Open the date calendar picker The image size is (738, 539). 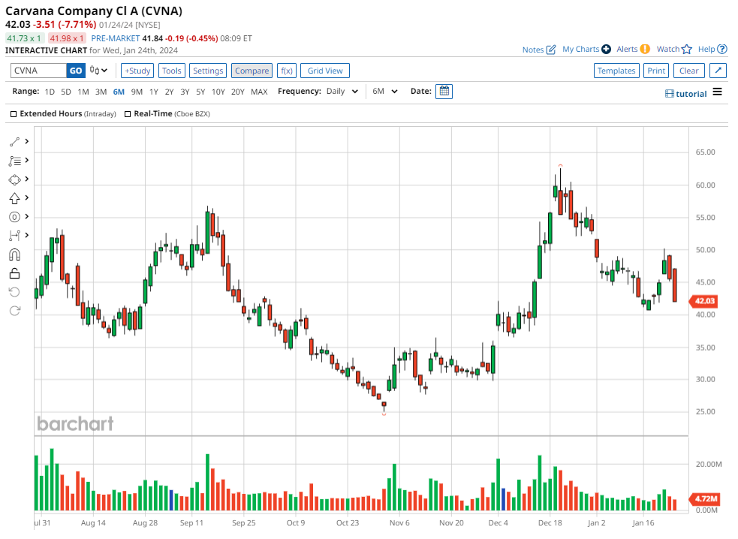click(444, 92)
